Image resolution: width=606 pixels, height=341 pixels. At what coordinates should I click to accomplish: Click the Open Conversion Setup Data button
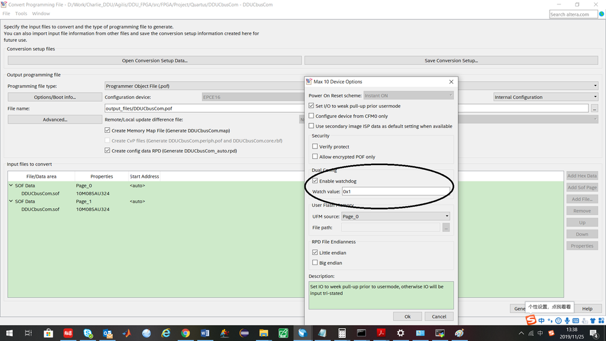[x=155, y=61]
